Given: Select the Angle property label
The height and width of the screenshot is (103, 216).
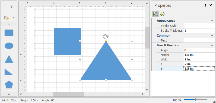Looking at the screenshot, I should 164,50.
